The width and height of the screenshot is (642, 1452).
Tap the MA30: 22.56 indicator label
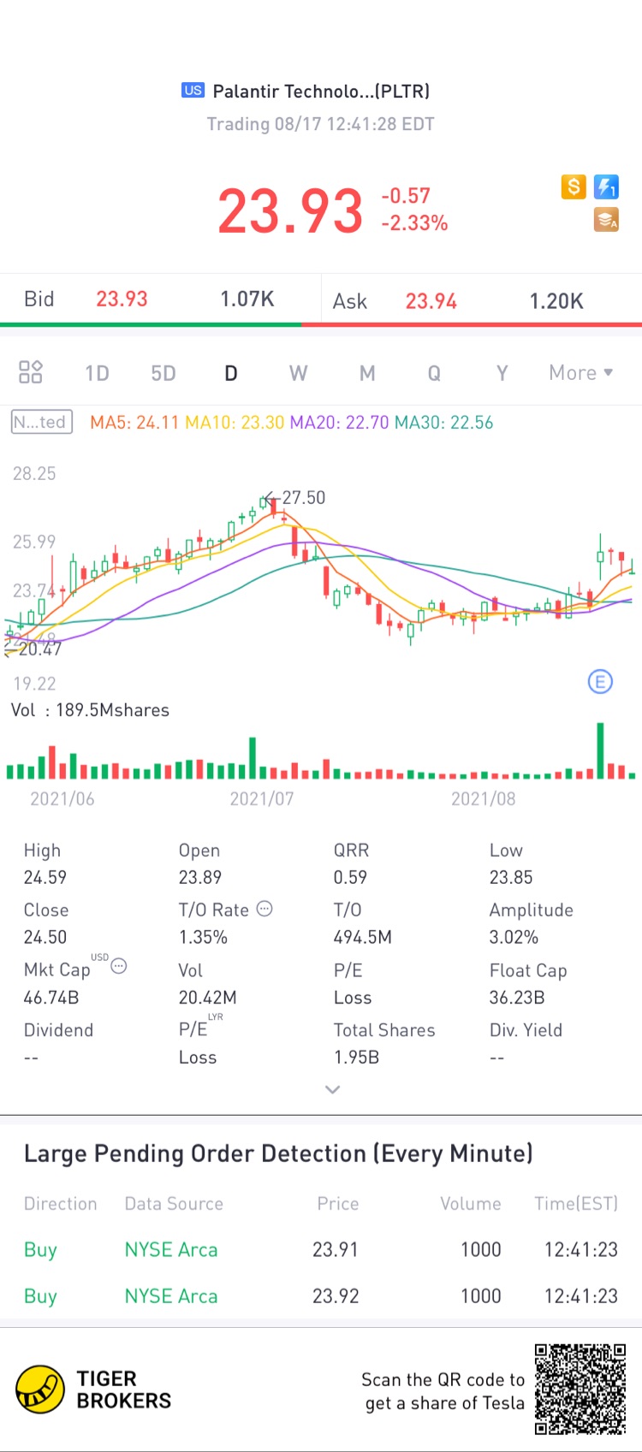(443, 423)
